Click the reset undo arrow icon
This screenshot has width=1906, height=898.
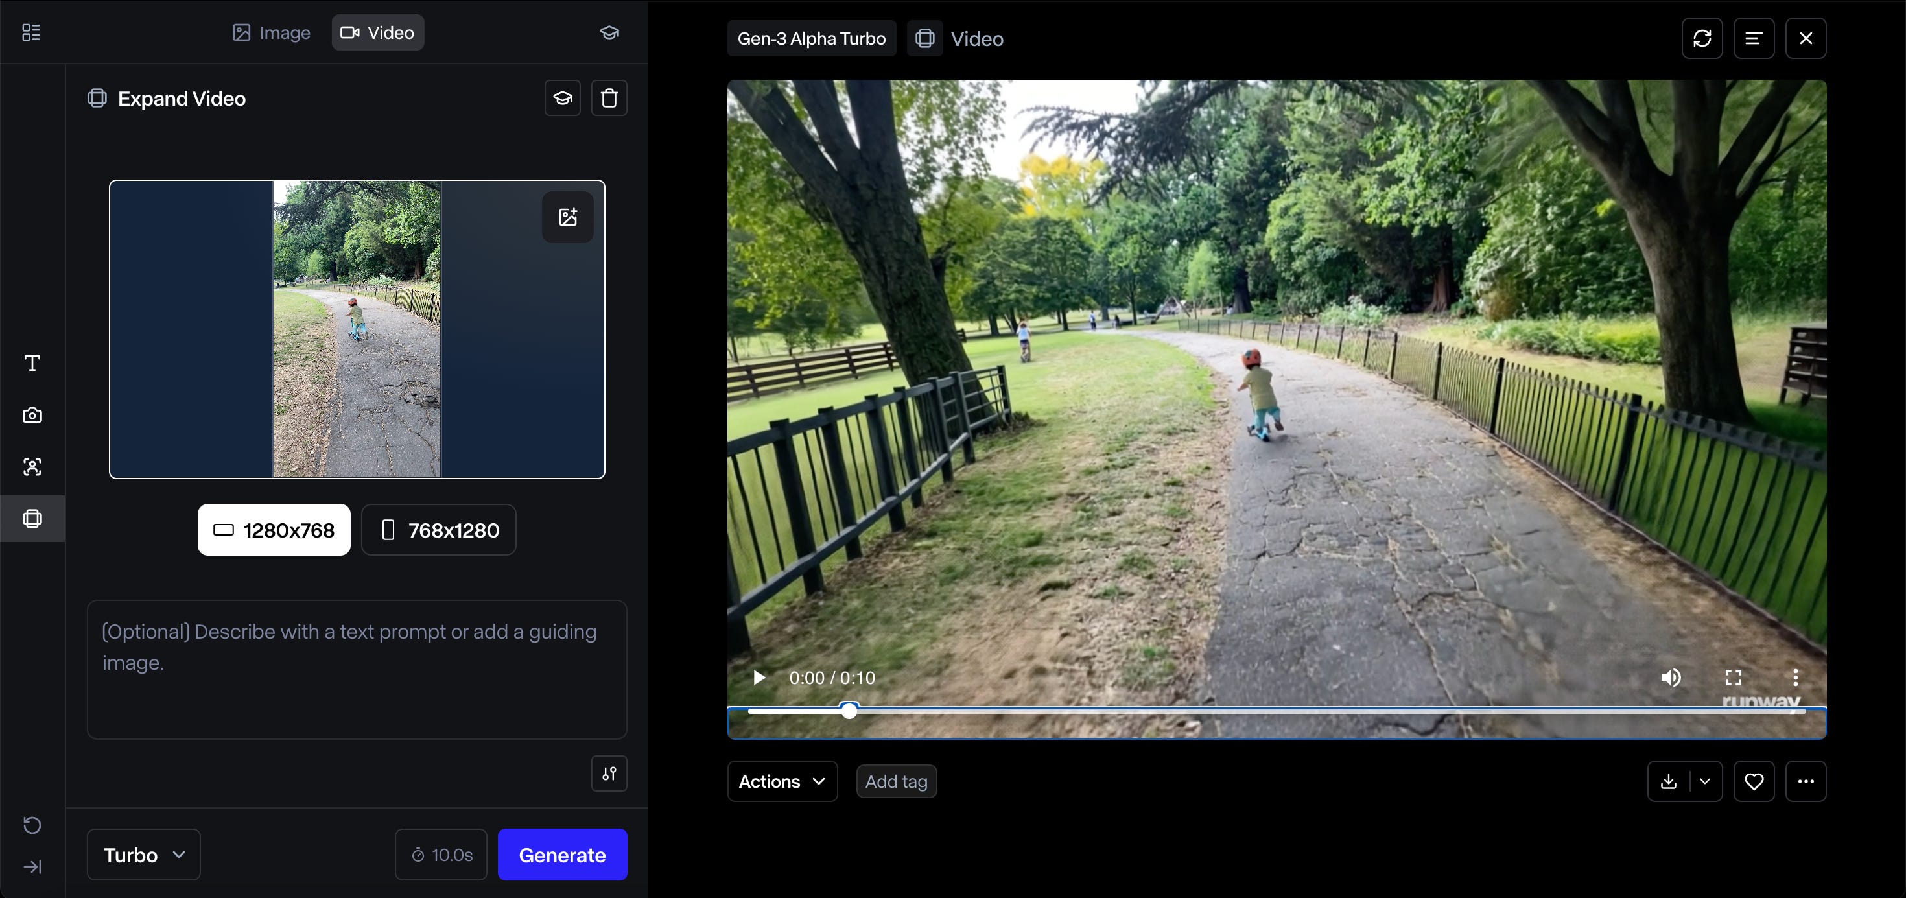(x=32, y=825)
